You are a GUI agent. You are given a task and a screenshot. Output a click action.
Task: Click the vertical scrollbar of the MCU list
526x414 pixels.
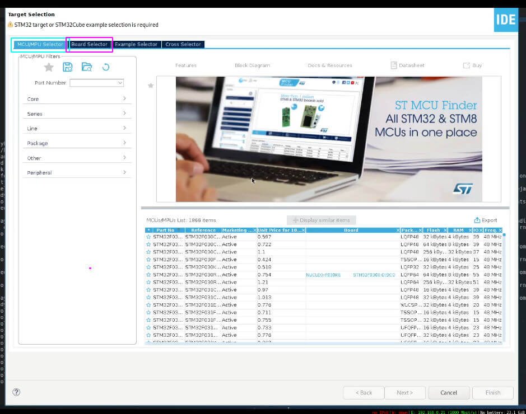pyautogui.click(x=504, y=288)
